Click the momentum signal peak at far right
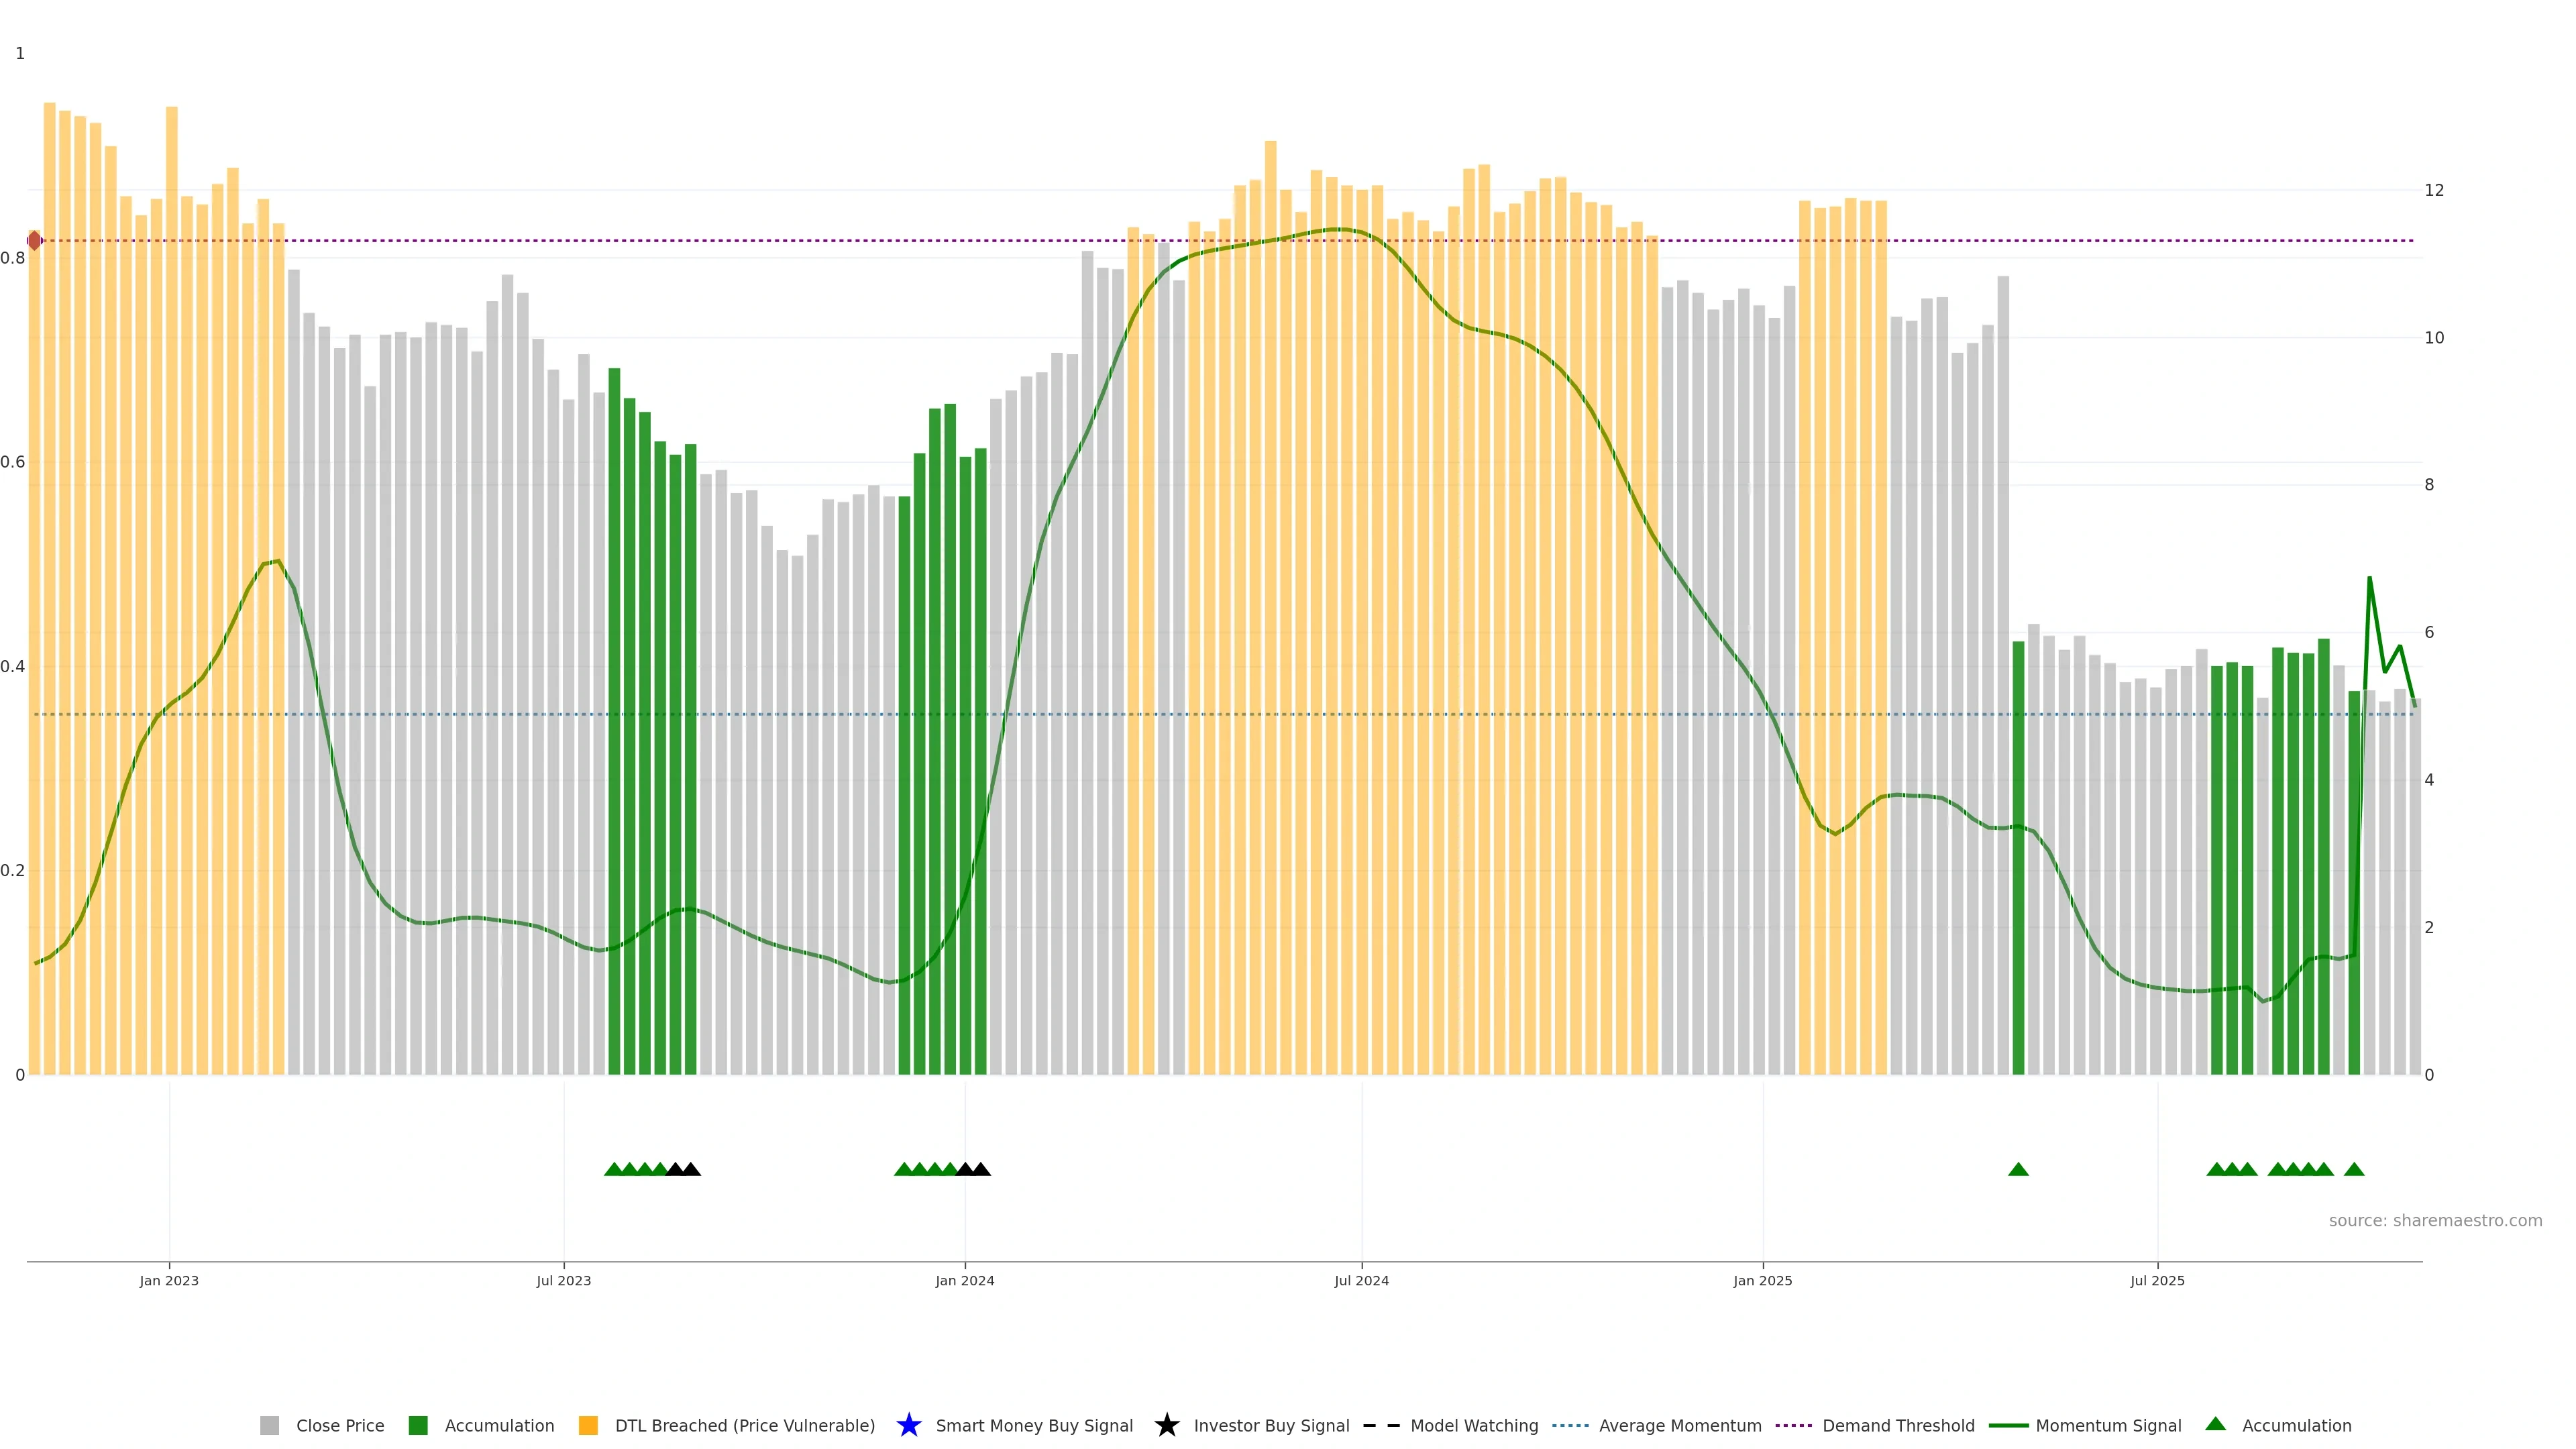Image resolution: width=2576 pixels, height=1449 pixels. point(2369,578)
